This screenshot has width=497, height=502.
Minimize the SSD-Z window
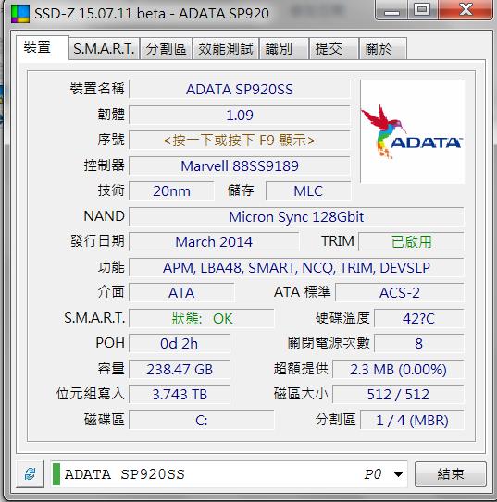coord(391,10)
